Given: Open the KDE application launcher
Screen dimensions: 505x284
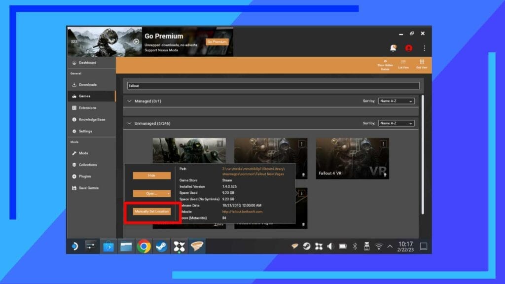Looking at the screenshot, I should click(75, 247).
